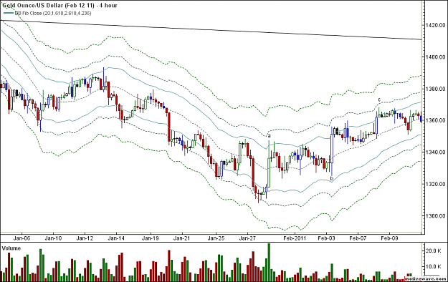Click the 1340.00 price axis label
The height and width of the screenshot is (282, 448).
click(435, 152)
